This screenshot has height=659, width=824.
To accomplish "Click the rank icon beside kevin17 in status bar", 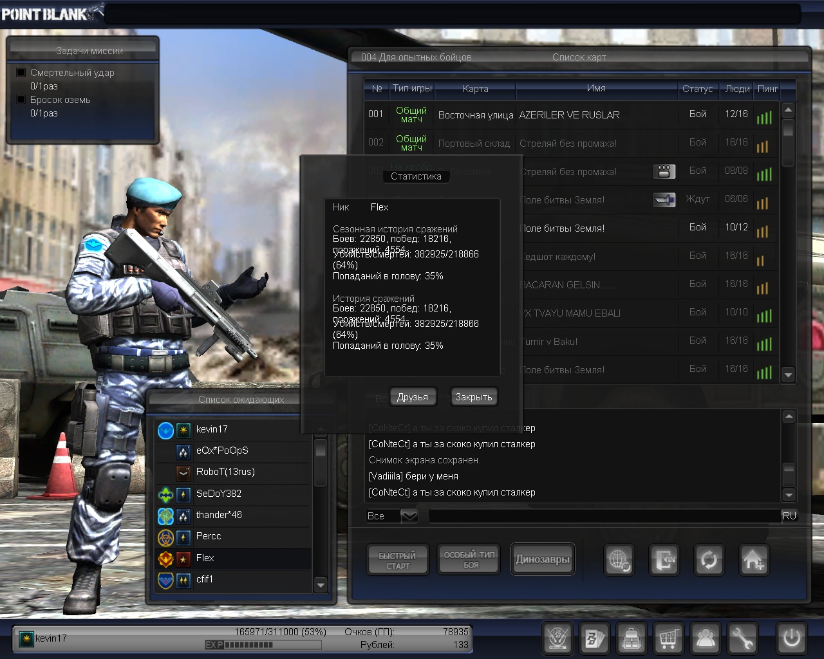I will tap(26, 638).
